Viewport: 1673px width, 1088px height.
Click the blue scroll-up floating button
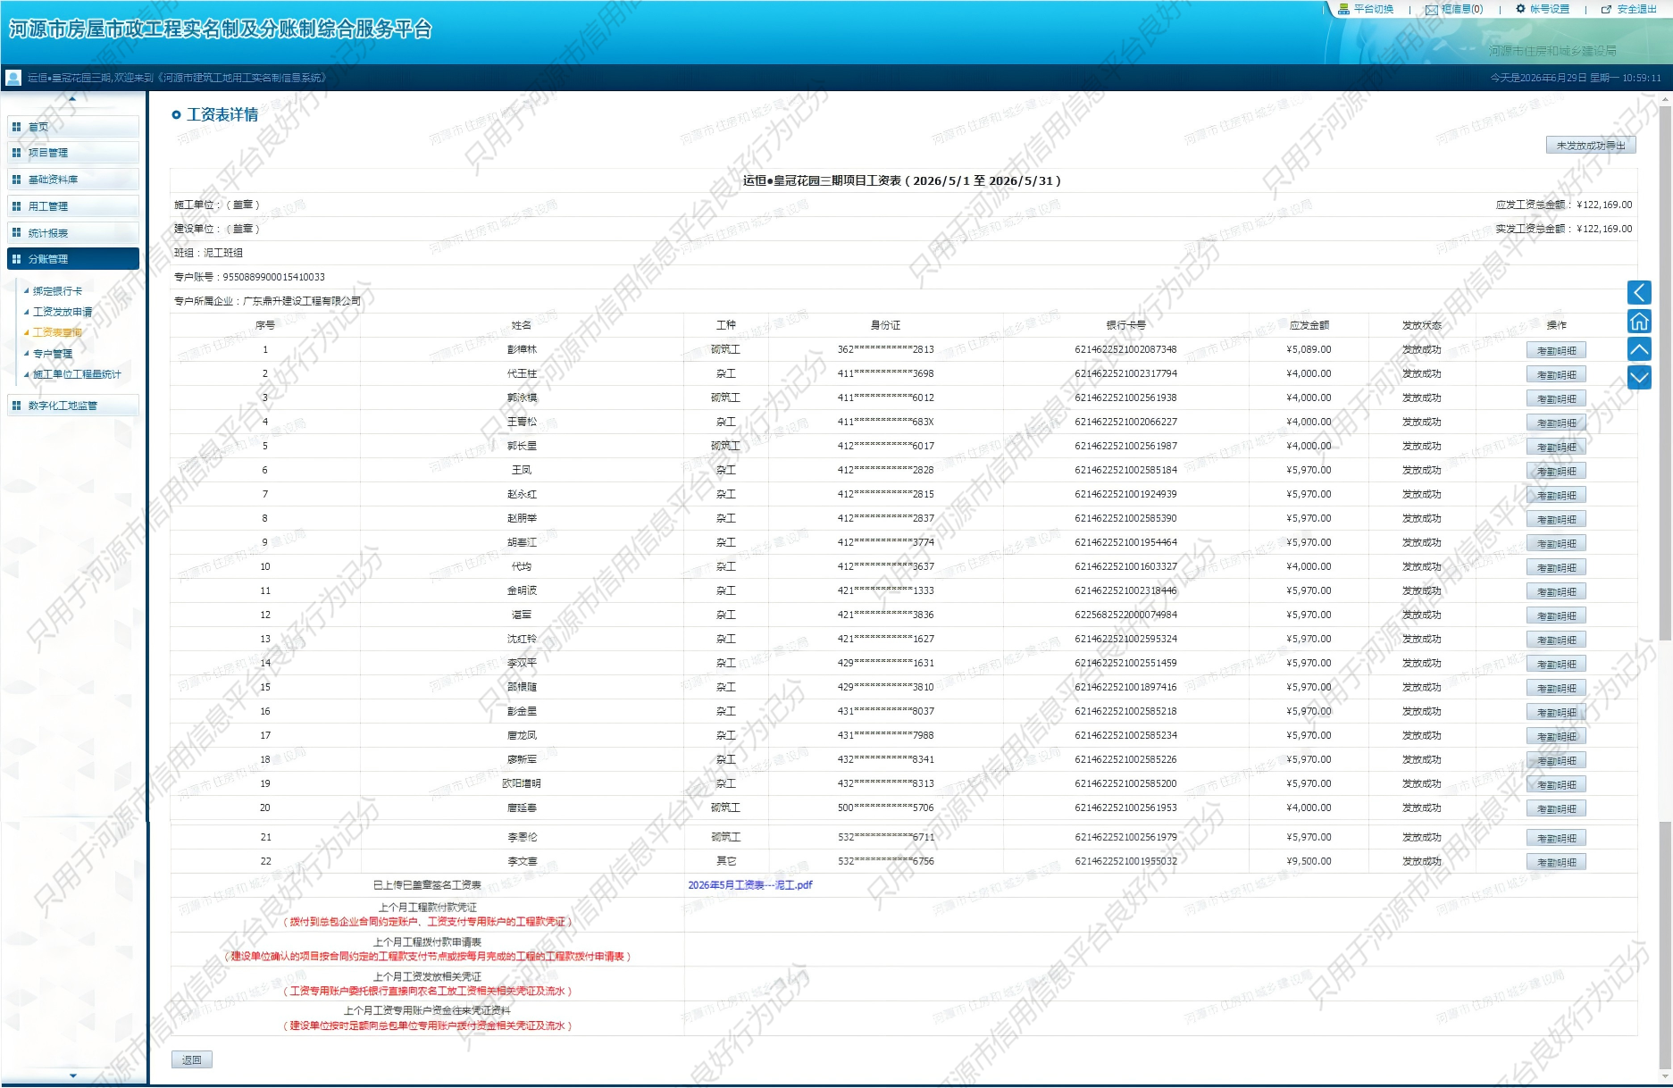(x=1639, y=349)
